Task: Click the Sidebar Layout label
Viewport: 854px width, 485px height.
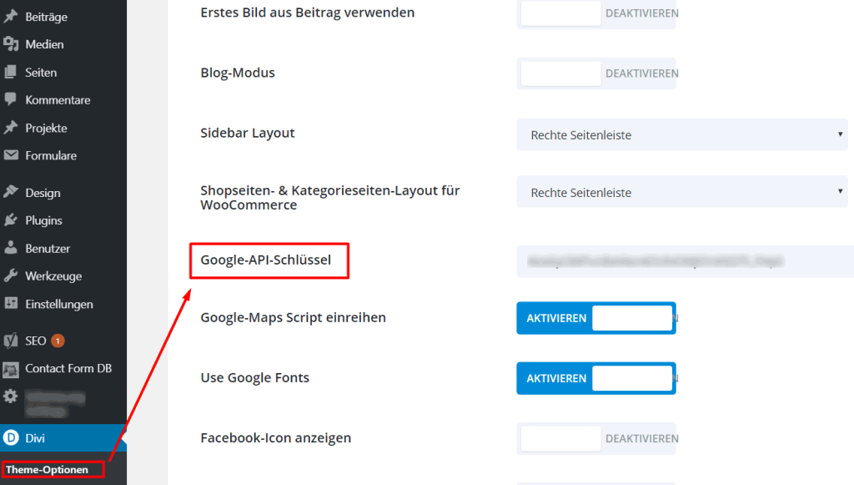Action: pyautogui.click(x=247, y=133)
